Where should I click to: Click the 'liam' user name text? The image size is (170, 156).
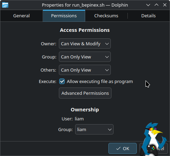tap(79, 119)
